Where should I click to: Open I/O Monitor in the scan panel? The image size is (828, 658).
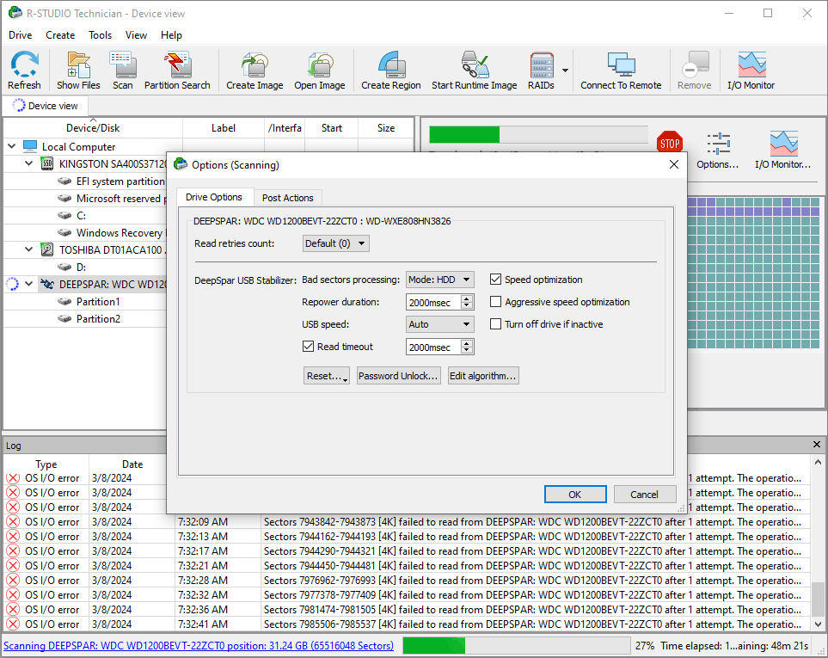[782, 151]
